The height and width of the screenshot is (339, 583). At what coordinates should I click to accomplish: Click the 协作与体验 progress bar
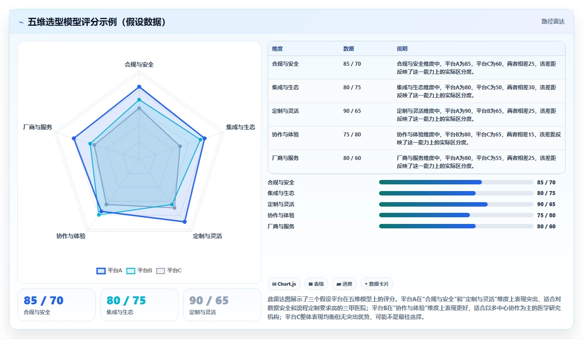(x=456, y=215)
